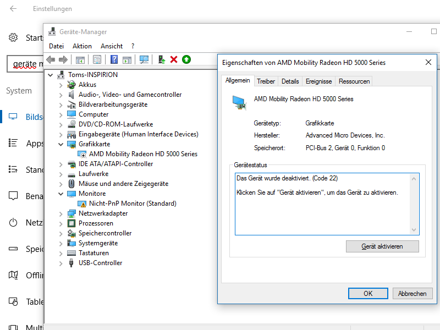Open the Ansicht menu
This screenshot has height=330, width=440.
[112, 46]
